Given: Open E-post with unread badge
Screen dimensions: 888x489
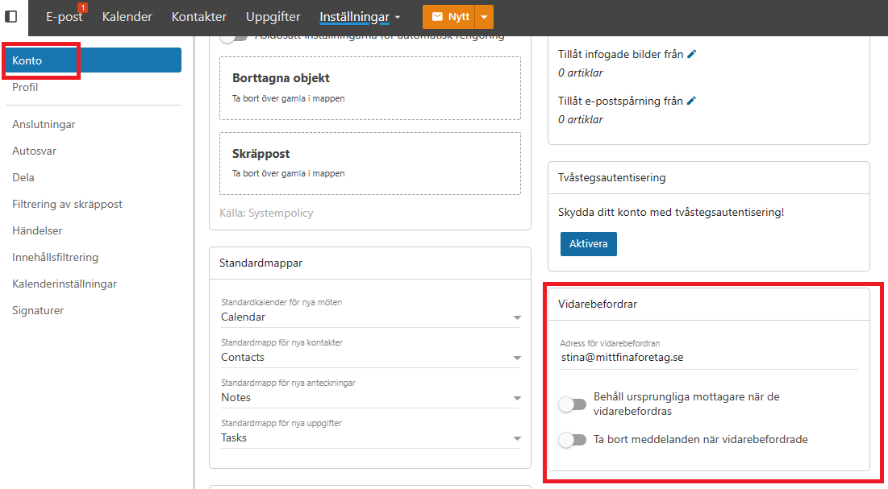Looking at the screenshot, I should pos(65,16).
